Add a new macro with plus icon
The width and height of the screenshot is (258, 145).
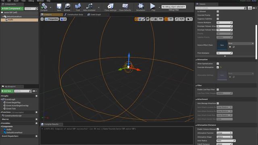(x=36, y=119)
